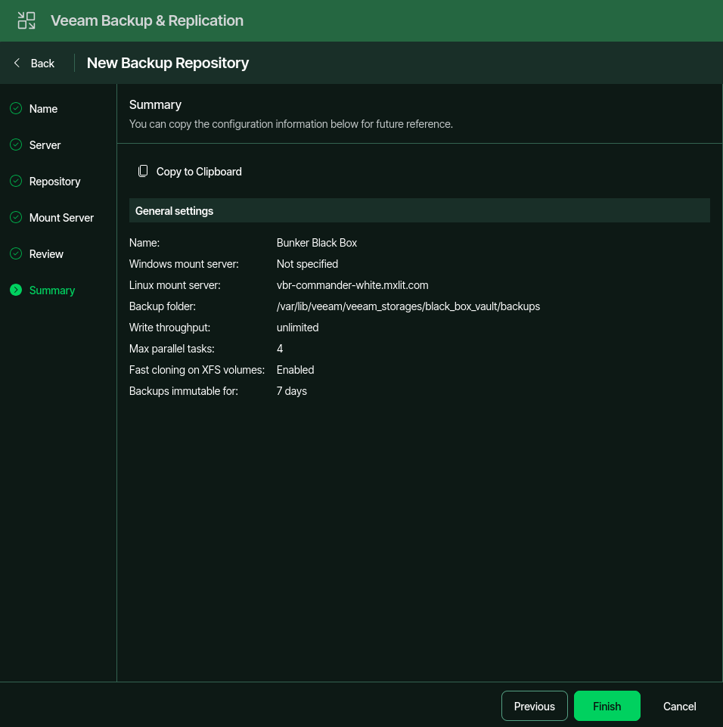Screen dimensions: 723x727
Task: Click the name value Bunker Black Box
Action: (x=317, y=243)
